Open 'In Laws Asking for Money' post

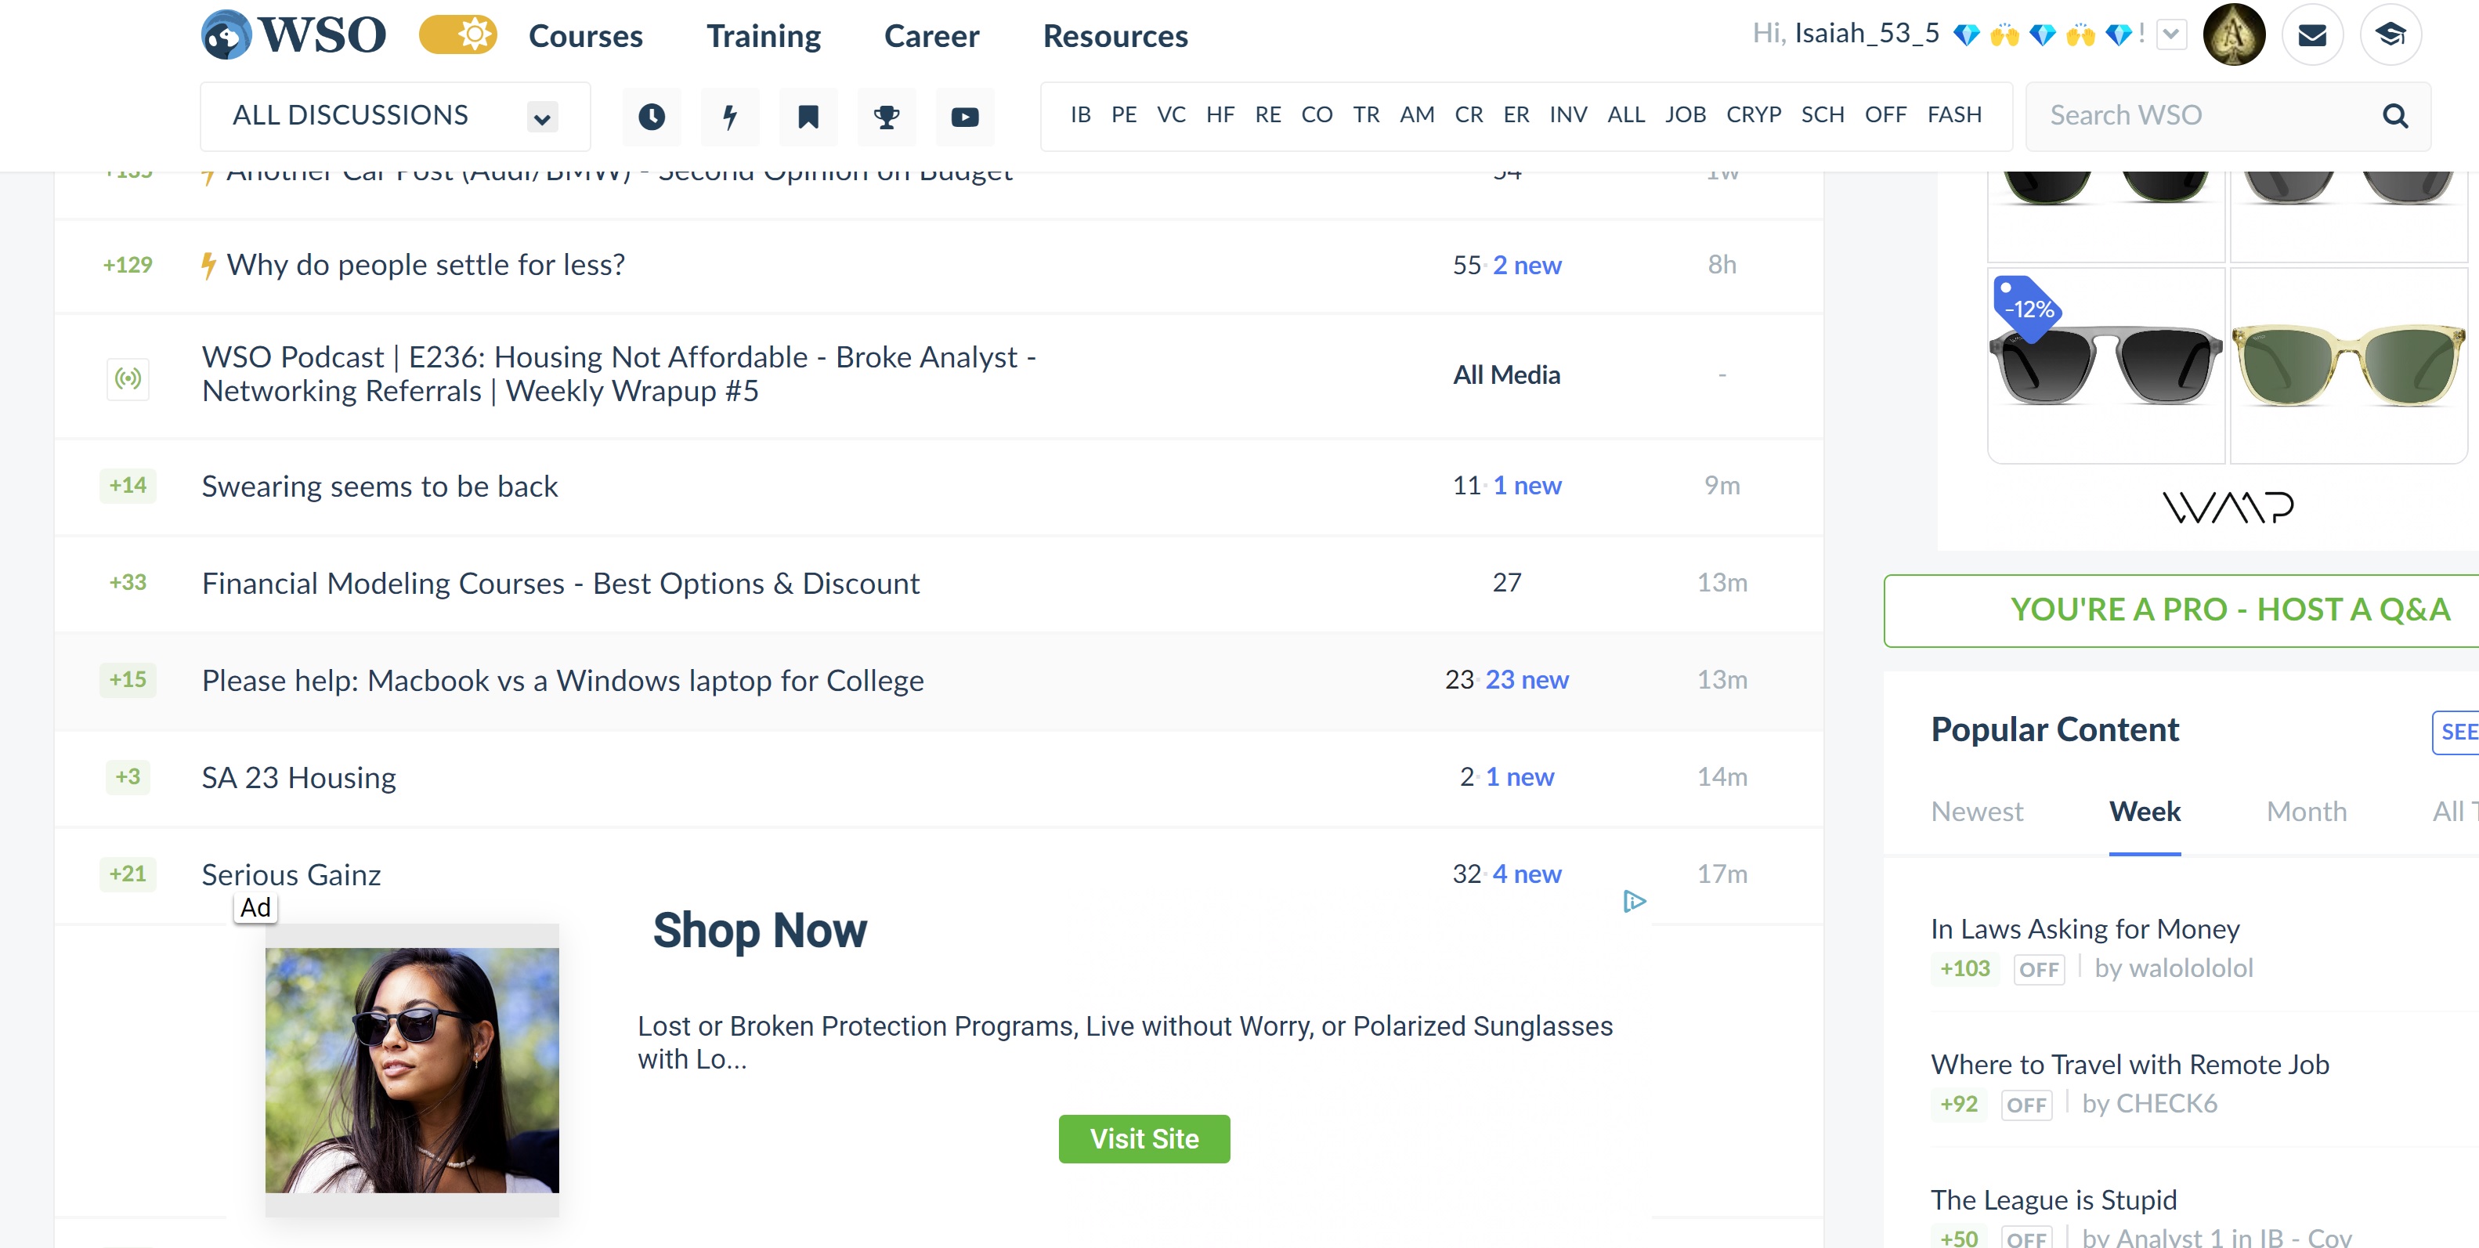[x=2084, y=928]
